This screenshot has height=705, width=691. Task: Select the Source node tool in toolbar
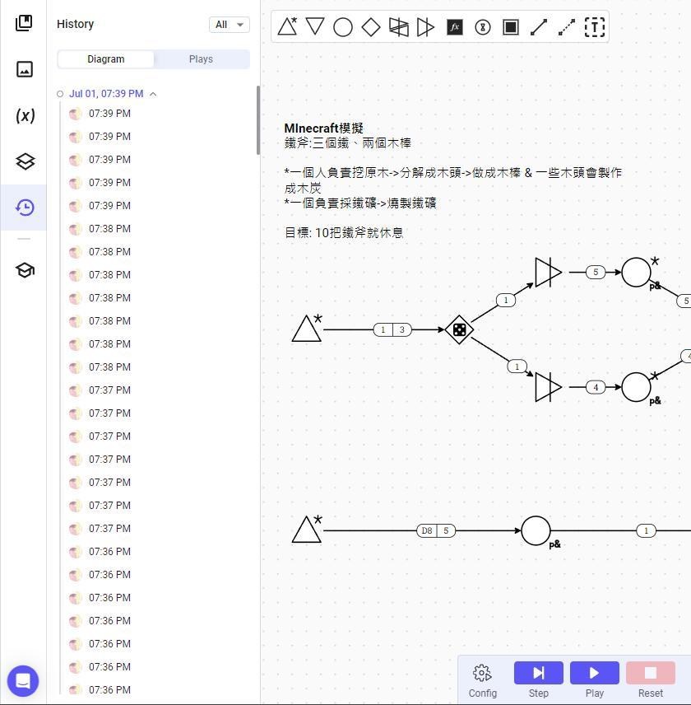(287, 27)
